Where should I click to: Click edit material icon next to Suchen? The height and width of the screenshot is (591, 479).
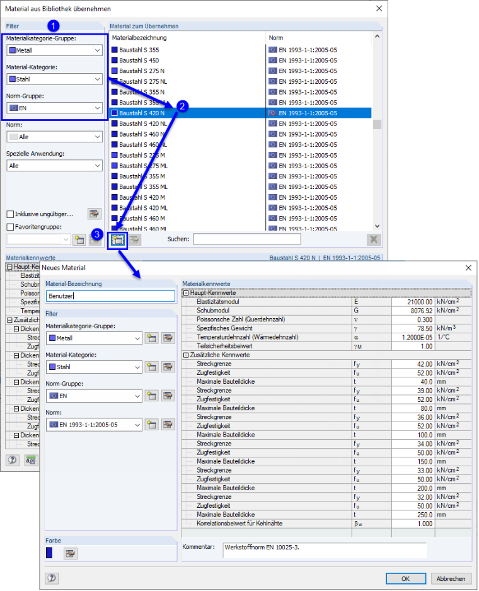tap(135, 239)
